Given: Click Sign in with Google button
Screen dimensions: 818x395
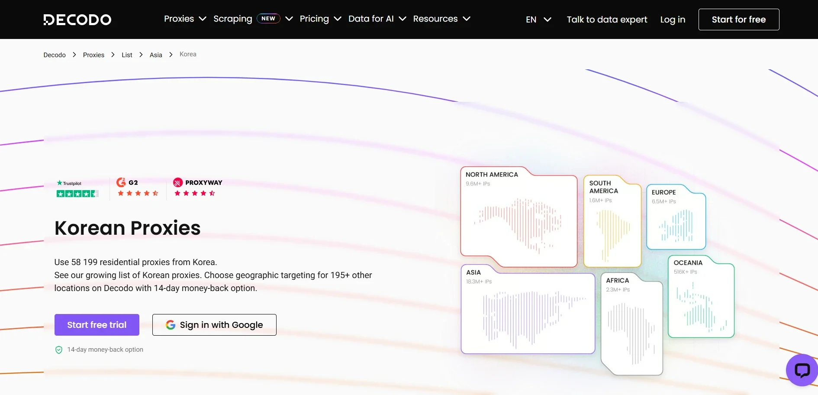Looking at the screenshot, I should pos(214,325).
